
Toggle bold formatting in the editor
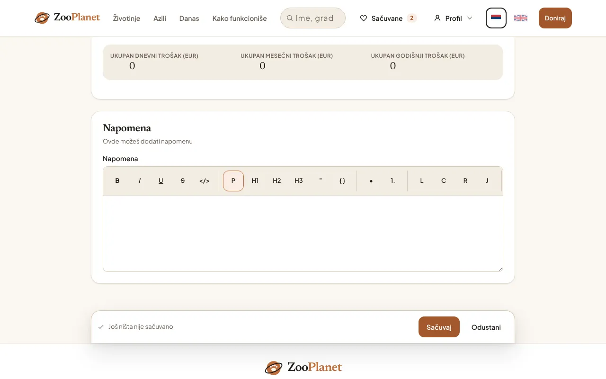(x=117, y=181)
